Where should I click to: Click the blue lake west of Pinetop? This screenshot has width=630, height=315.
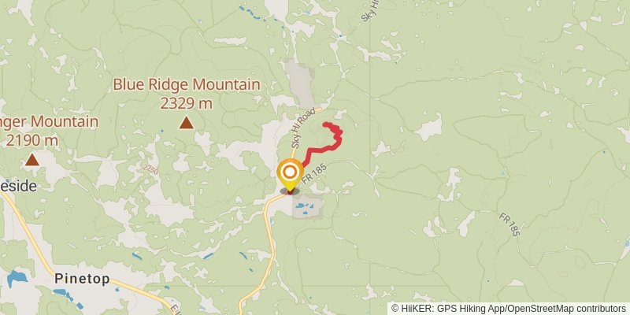[17, 278]
